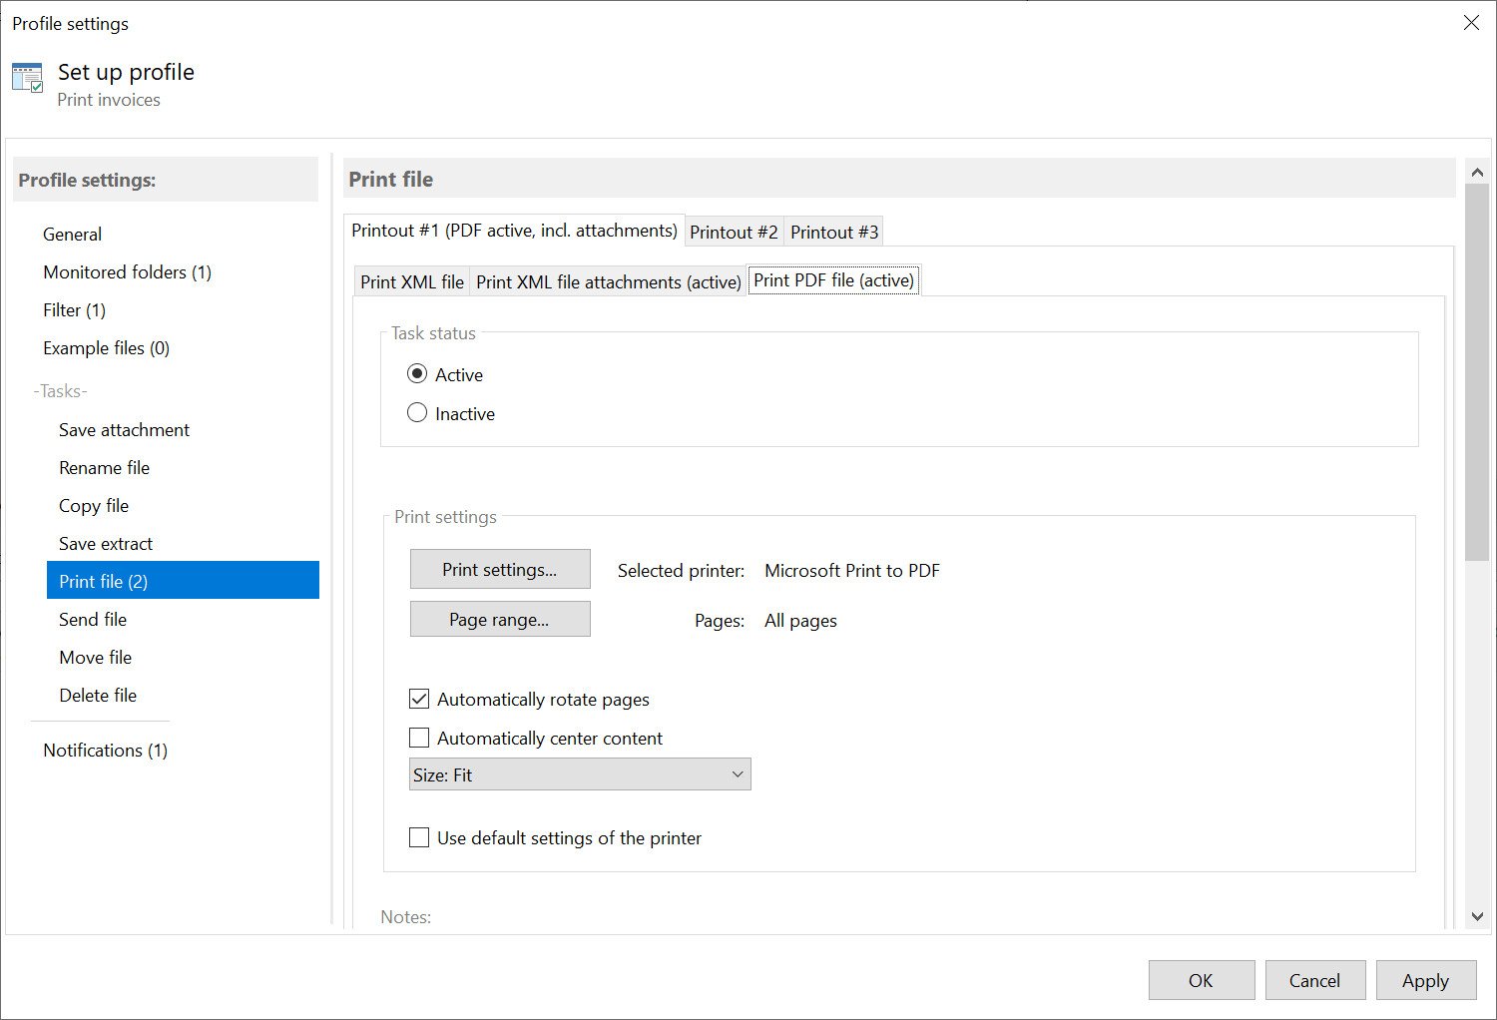Switch to Printout #2 tab
The width and height of the screenshot is (1497, 1020).
(734, 233)
